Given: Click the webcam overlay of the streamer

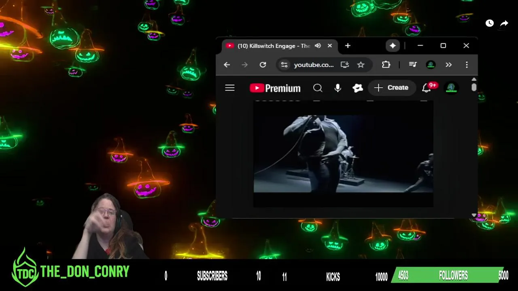Looking at the screenshot, I should (x=108, y=227).
